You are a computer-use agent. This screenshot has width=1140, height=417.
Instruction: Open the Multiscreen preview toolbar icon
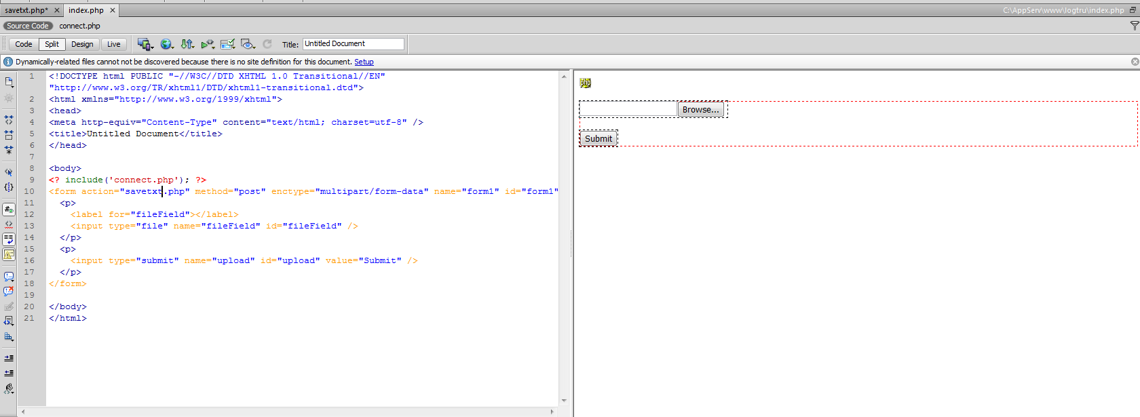[x=145, y=44]
